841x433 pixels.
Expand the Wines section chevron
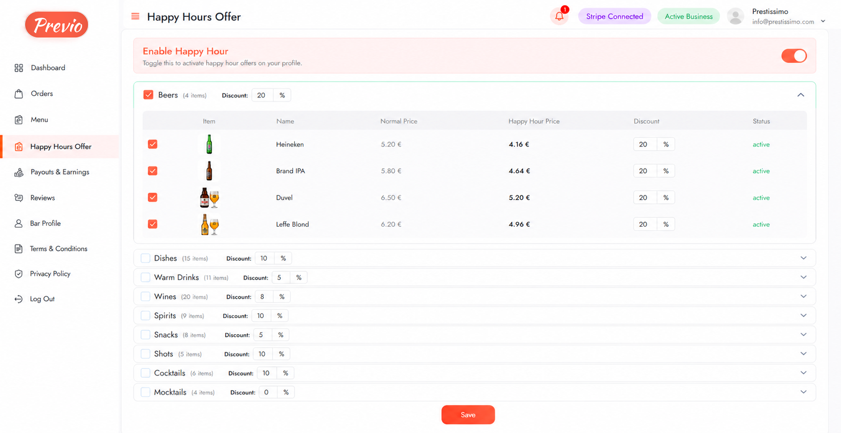click(x=803, y=296)
